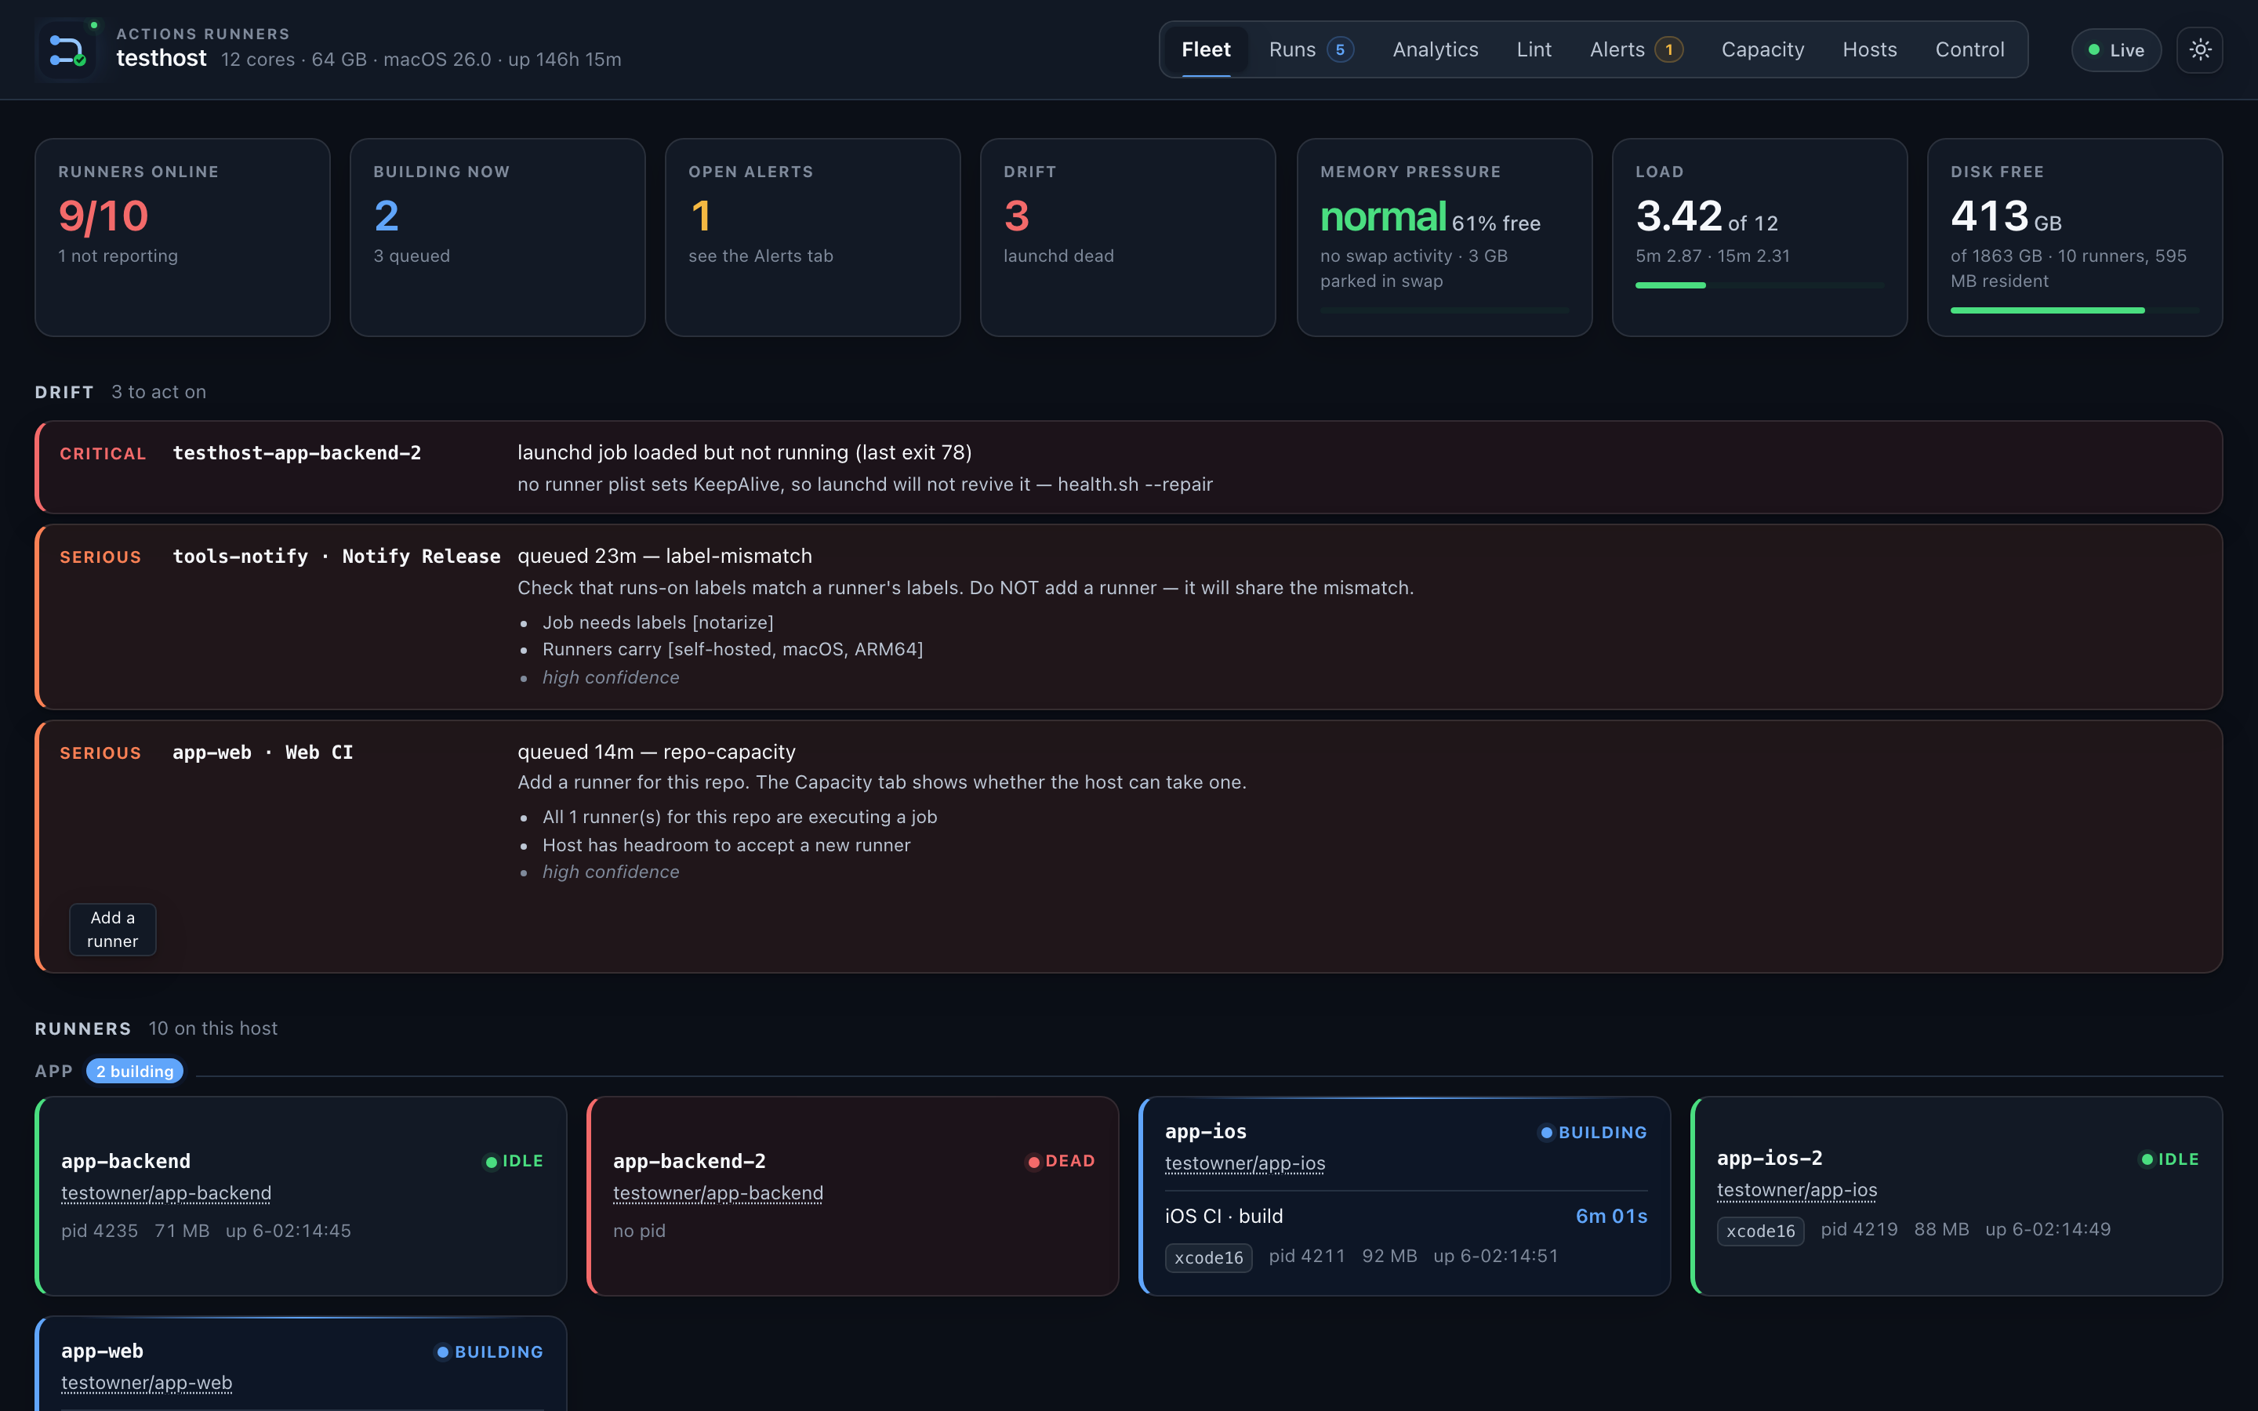The width and height of the screenshot is (2258, 1411).
Task: Select the app-web Web CI drift title
Action: coord(262,753)
